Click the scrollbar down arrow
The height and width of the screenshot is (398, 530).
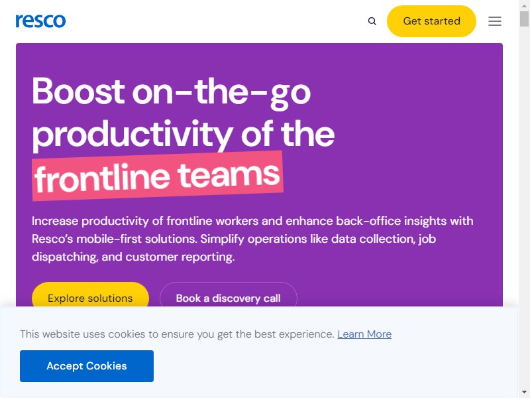click(x=524, y=393)
